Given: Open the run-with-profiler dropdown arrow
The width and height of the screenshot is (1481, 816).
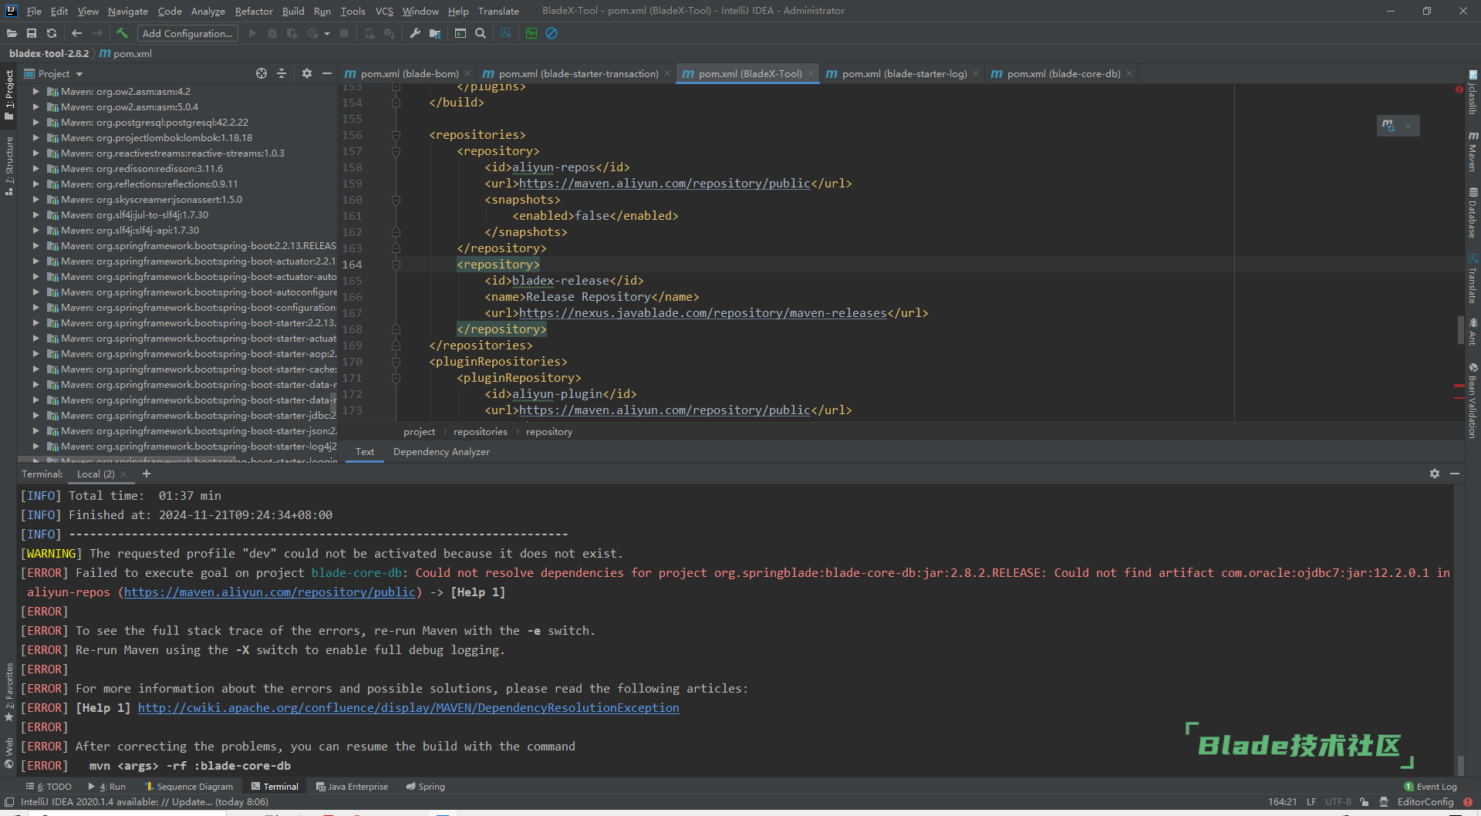Looking at the screenshot, I should point(327,33).
